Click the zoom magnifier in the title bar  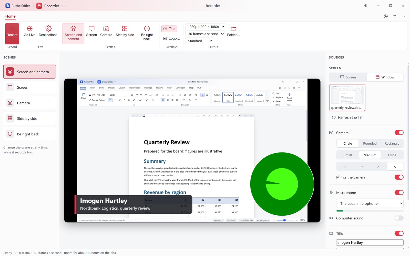pos(366,6)
